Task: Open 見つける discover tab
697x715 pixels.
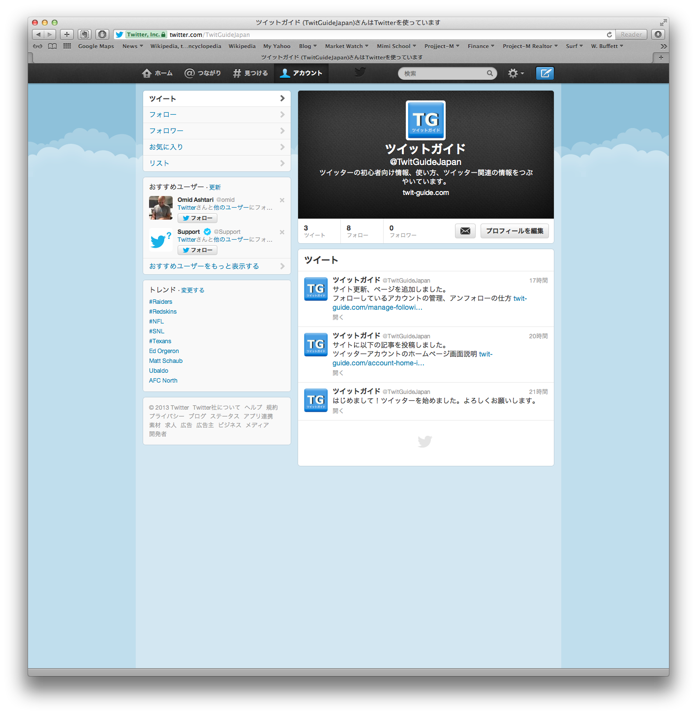Action: pyautogui.click(x=250, y=73)
